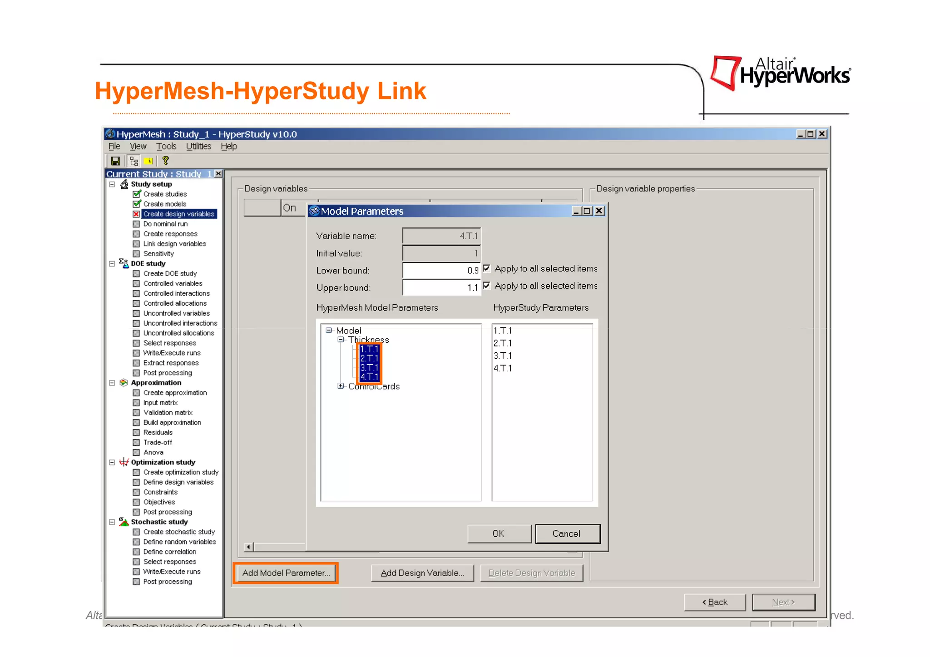Collapse the Study setup tree node

tap(112, 184)
